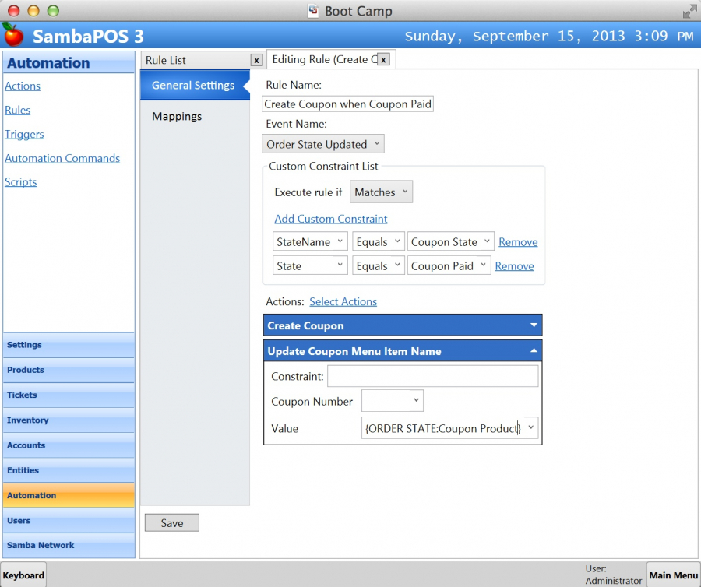Expand the Create Coupon action
Image resolution: width=701 pixels, height=587 pixels.
(534, 325)
